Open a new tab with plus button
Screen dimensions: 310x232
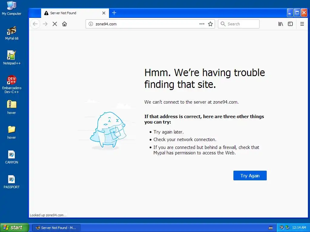(114, 13)
